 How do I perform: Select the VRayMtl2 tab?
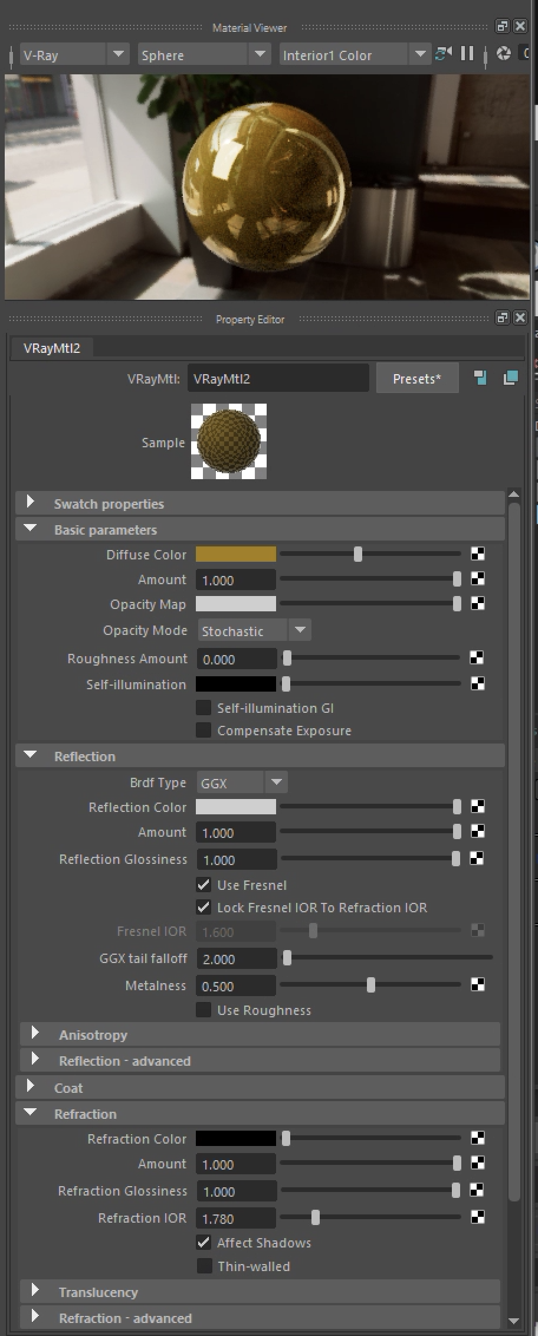[x=51, y=348]
